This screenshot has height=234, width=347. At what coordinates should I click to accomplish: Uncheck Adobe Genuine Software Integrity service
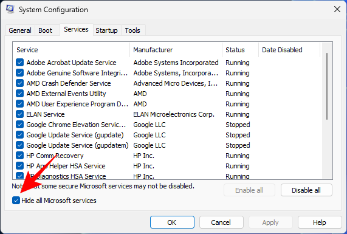[x=19, y=73]
